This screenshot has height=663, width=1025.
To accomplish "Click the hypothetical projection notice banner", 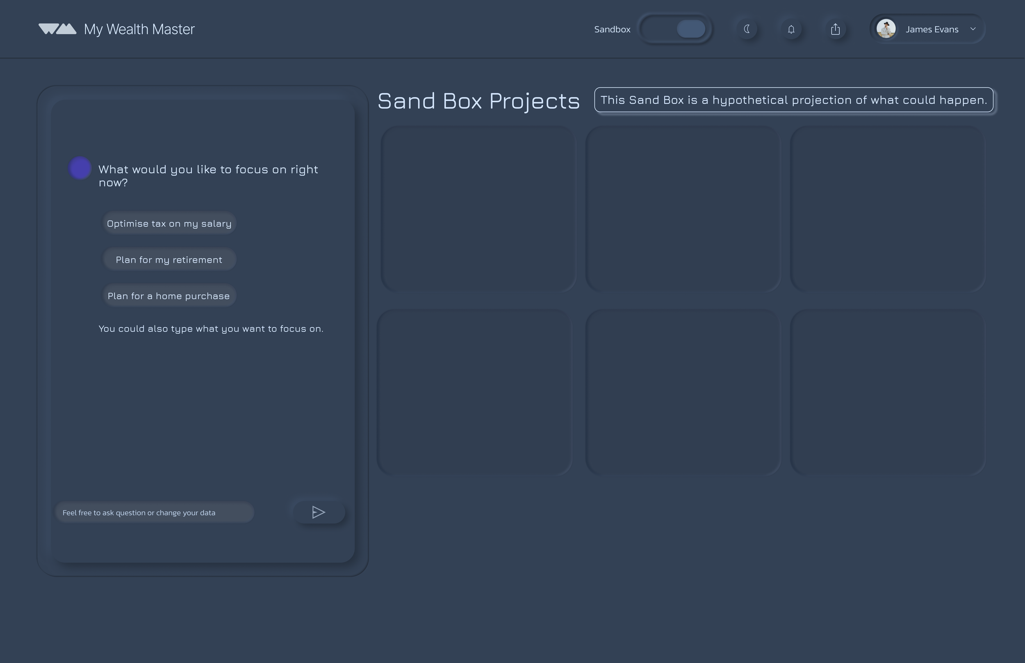I will (794, 100).
